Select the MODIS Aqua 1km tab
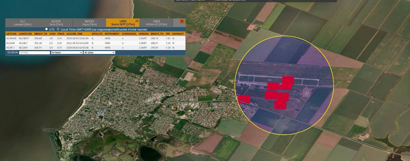The width and height of the screenshot is (410, 161). click(89, 23)
